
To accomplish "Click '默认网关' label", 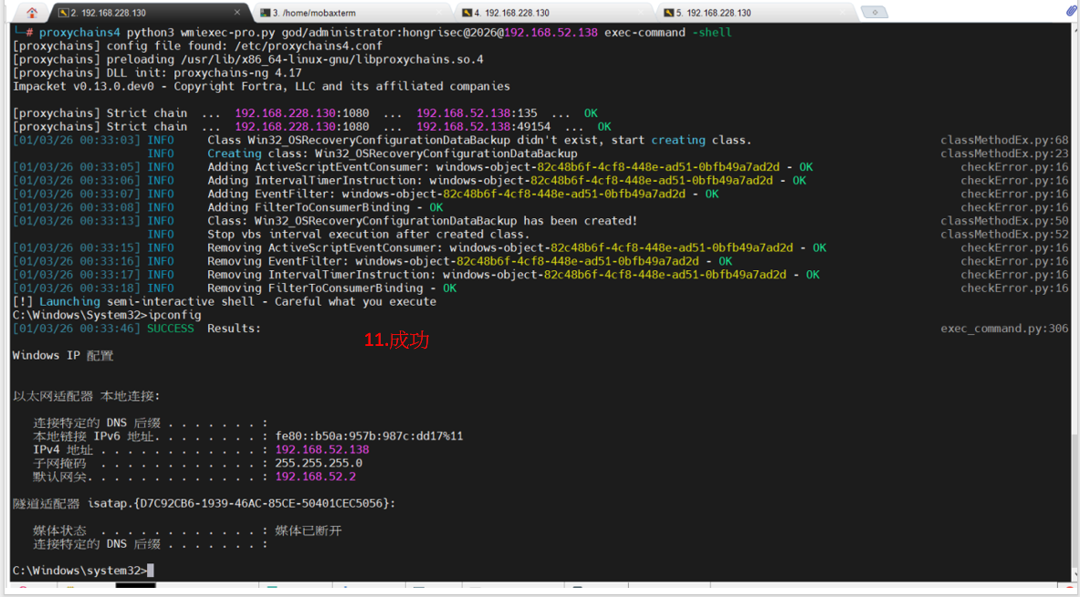I will [x=60, y=477].
